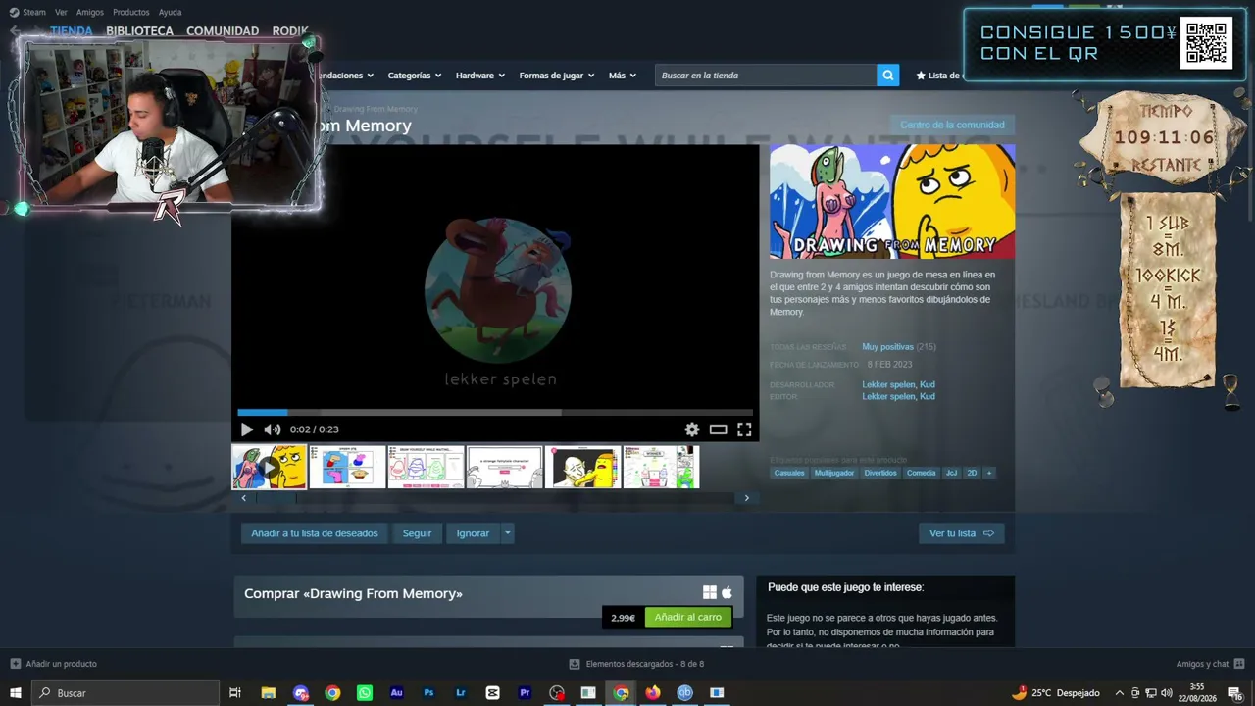Screen dimensions: 1255x706
Task: Click the game capsule header image
Action: point(892,202)
